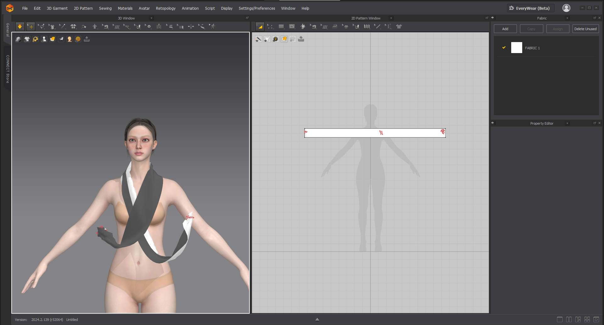Collapse Fabric panel using side arrow
This screenshot has width=604, height=325.
493,18
